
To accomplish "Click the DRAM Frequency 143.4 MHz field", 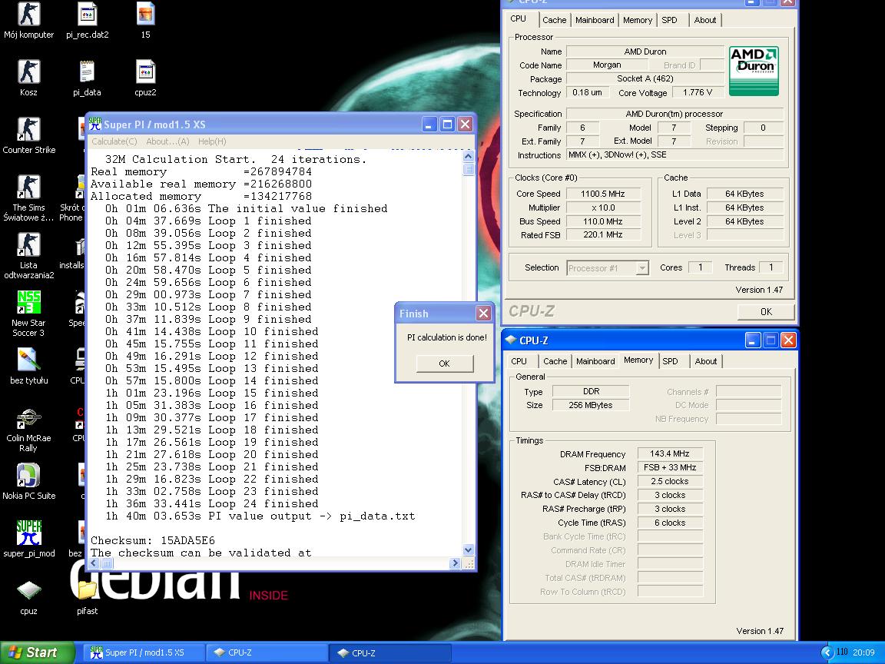I will (669, 453).
